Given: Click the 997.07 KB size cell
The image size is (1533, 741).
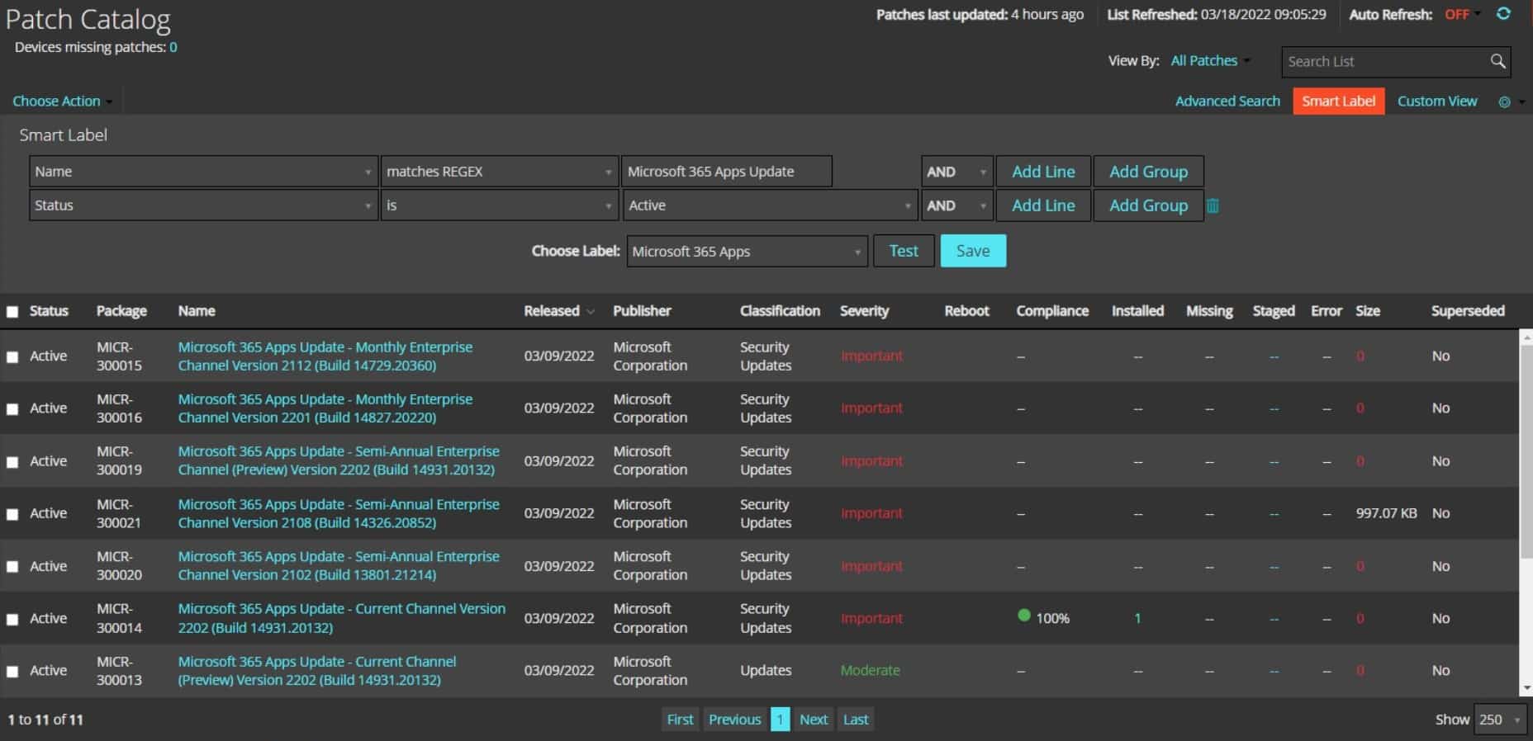Looking at the screenshot, I should (1386, 513).
